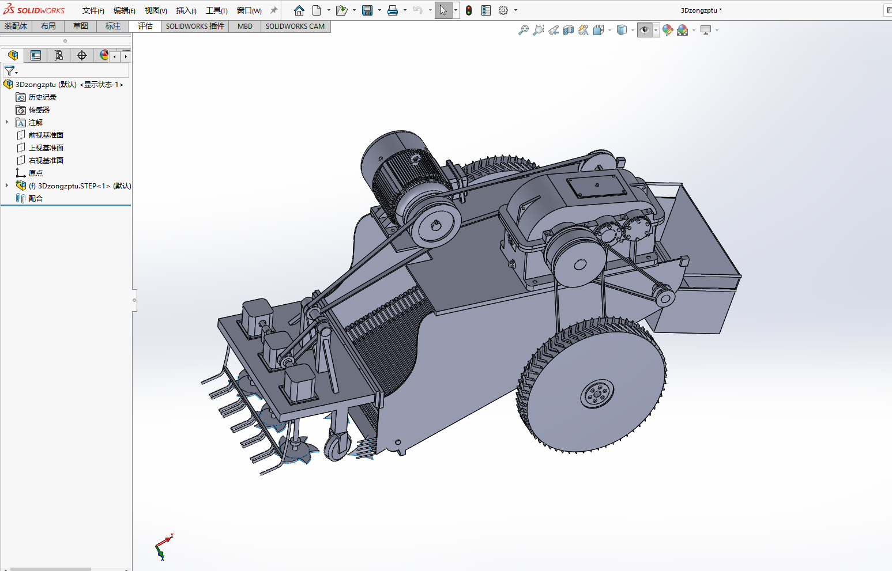Click the panel tabs scroll-right arrow
The image size is (892, 571).
click(x=126, y=56)
